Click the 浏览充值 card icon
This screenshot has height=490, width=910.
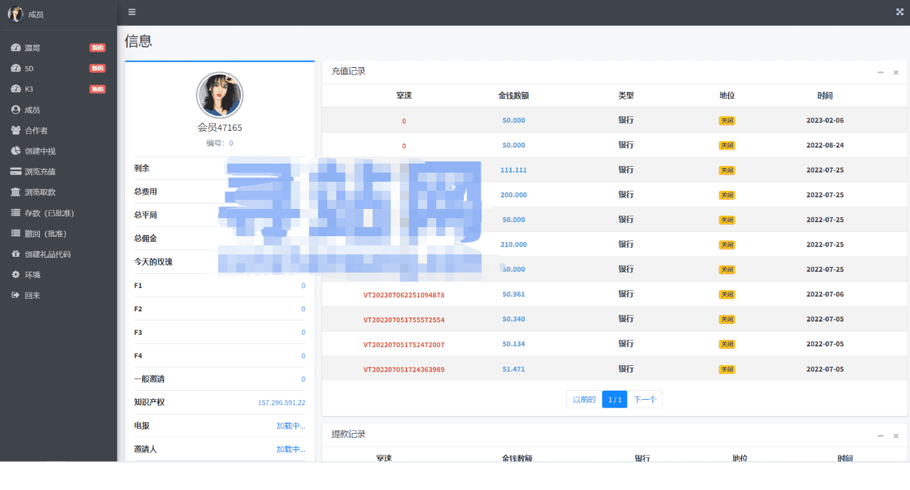click(x=16, y=172)
